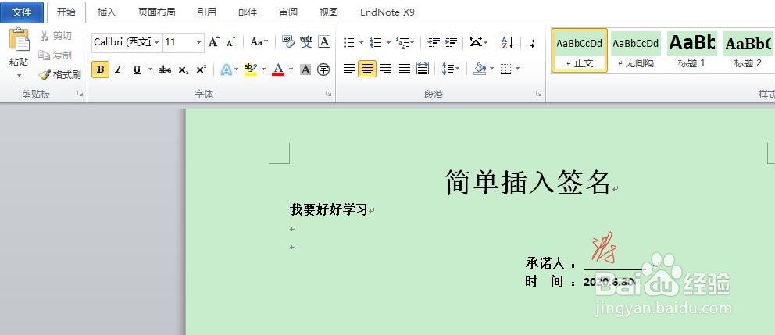Open the Clipboard dialog launcher
Viewport: 775px width, 335px height.
click(80, 94)
